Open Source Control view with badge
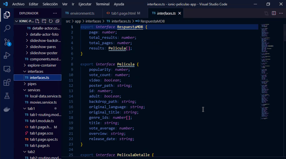 7,42
